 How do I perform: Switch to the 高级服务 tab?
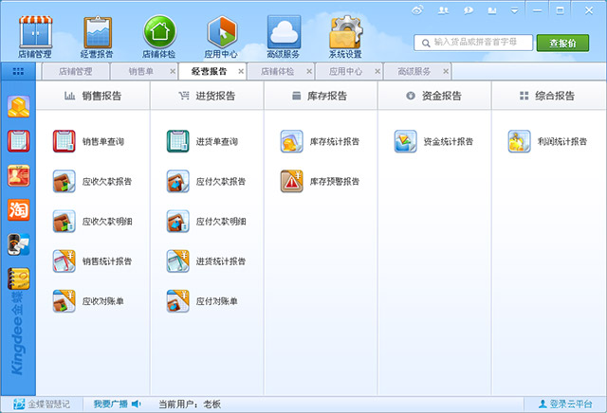pyautogui.click(x=414, y=72)
